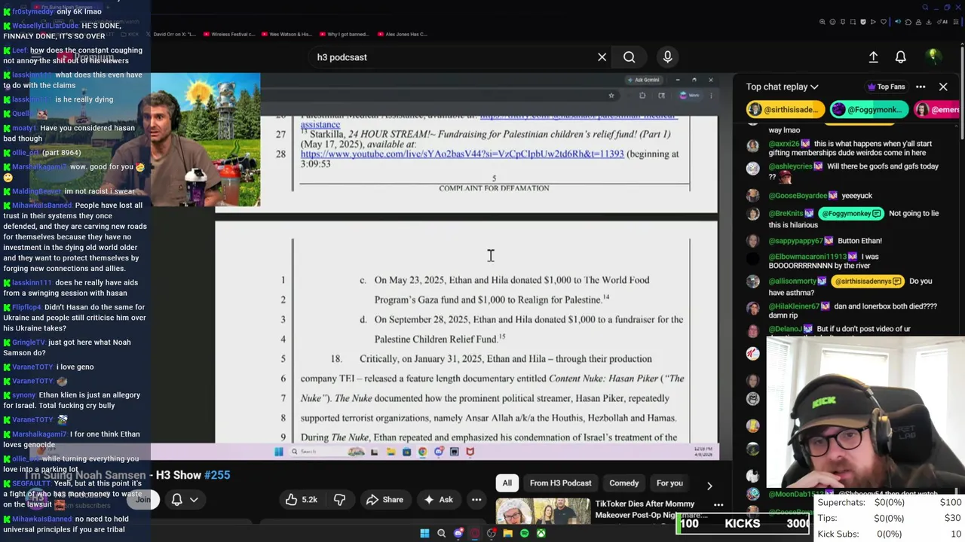Screen dimensions: 965x542
Task: Open the Xbox app on the taskbar
Action: [541, 534]
